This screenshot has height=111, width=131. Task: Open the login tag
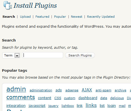(x=112, y=106)
